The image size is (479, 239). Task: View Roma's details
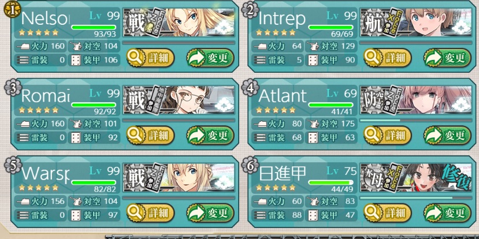[x=150, y=135]
